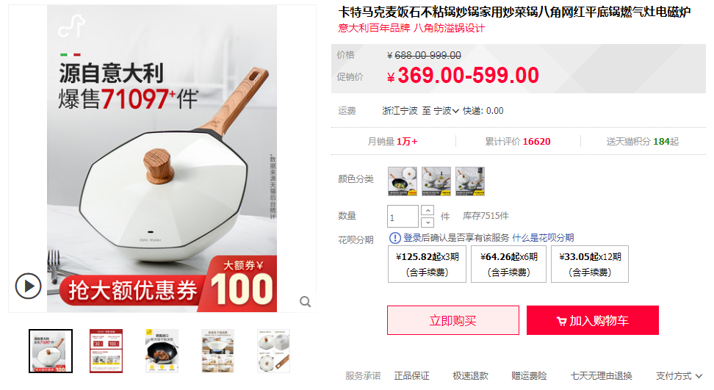
Task: Choose the ¥33.05 x12期 installment plan
Action: point(590,264)
